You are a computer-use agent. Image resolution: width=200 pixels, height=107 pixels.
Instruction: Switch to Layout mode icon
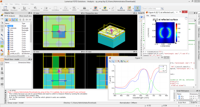(137, 9)
